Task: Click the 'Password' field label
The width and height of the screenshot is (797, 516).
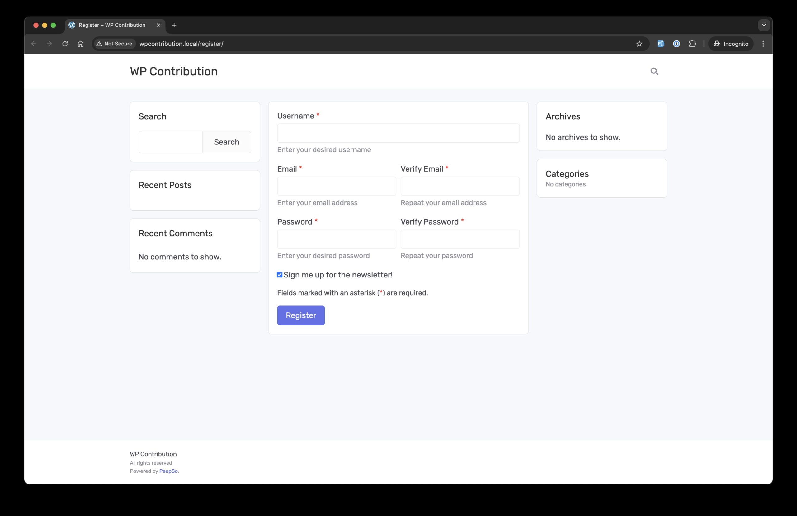Action: (x=295, y=222)
